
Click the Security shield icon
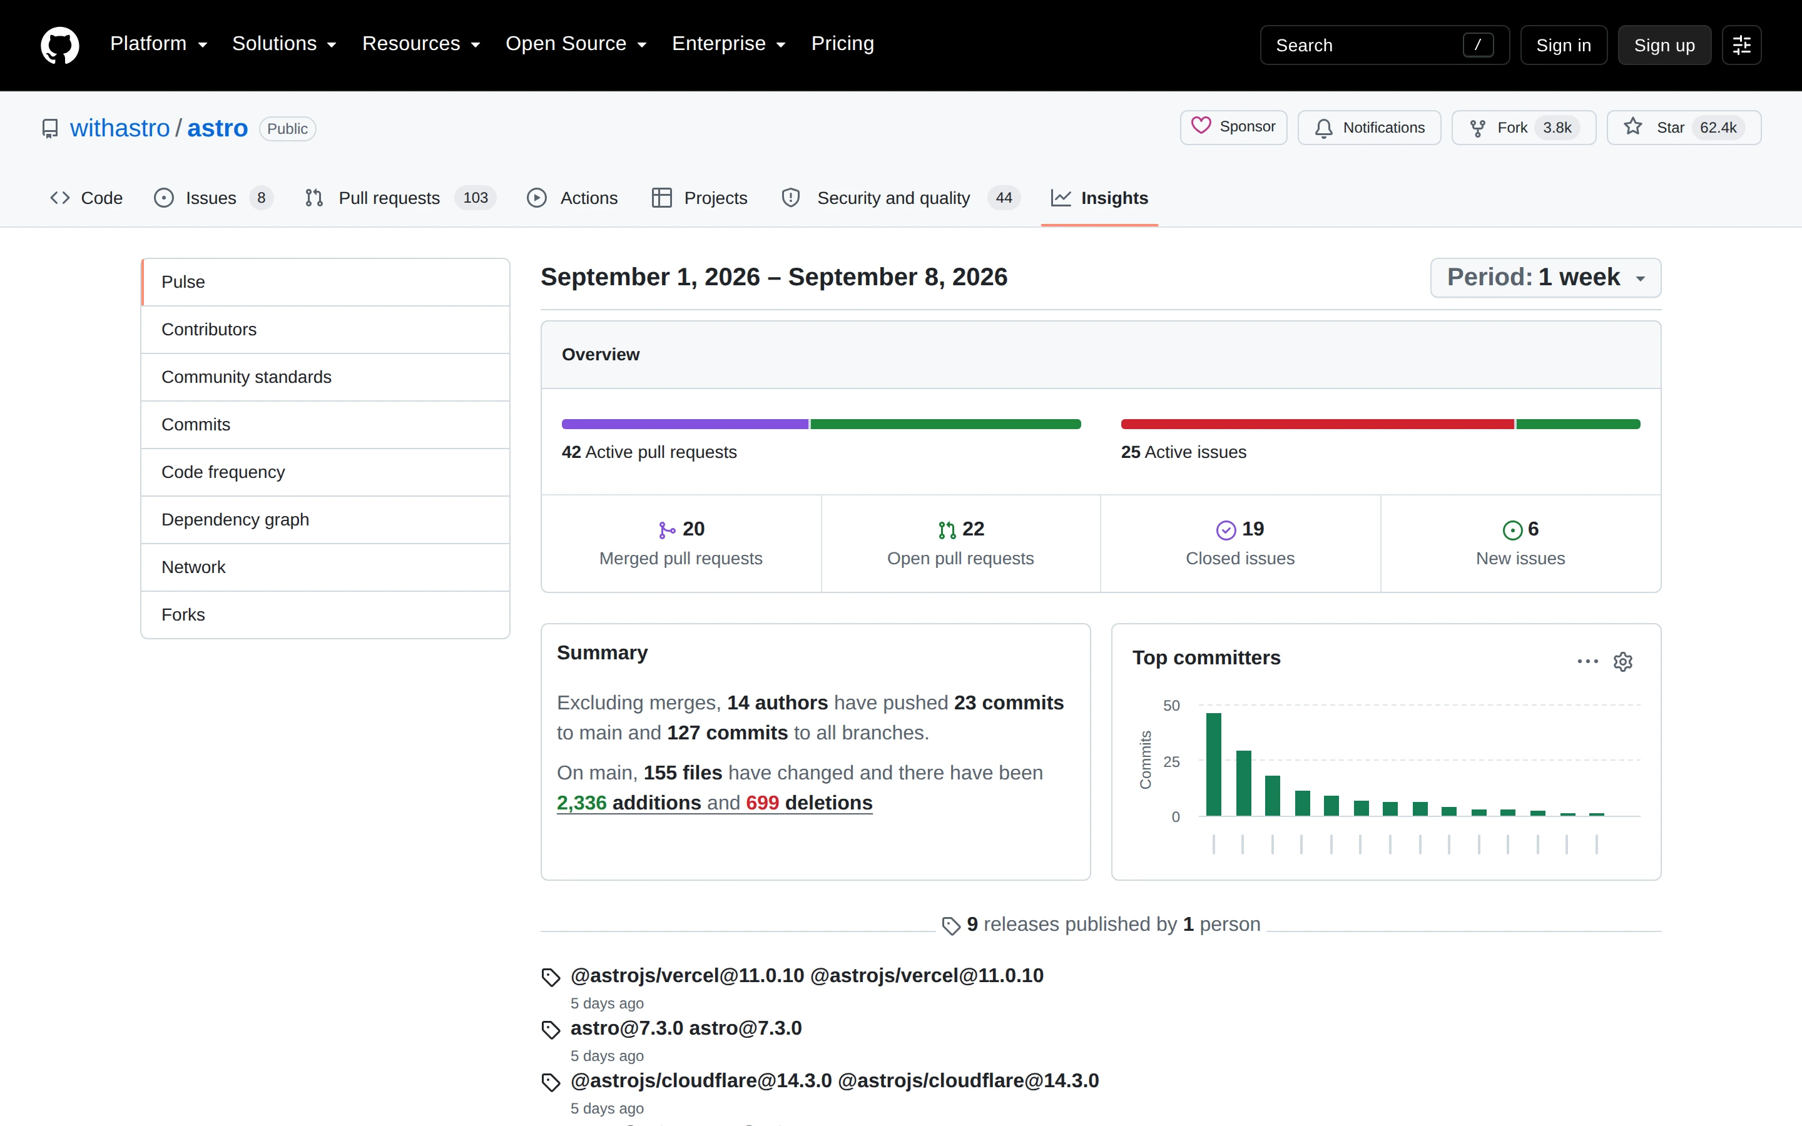(791, 198)
